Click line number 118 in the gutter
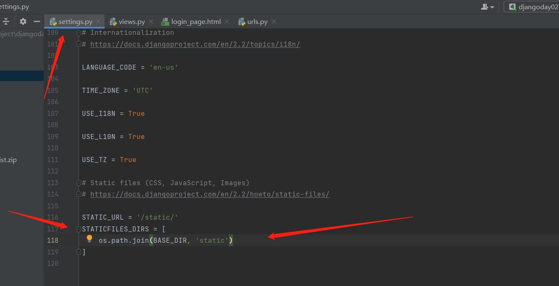559x286 pixels. (53, 240)
